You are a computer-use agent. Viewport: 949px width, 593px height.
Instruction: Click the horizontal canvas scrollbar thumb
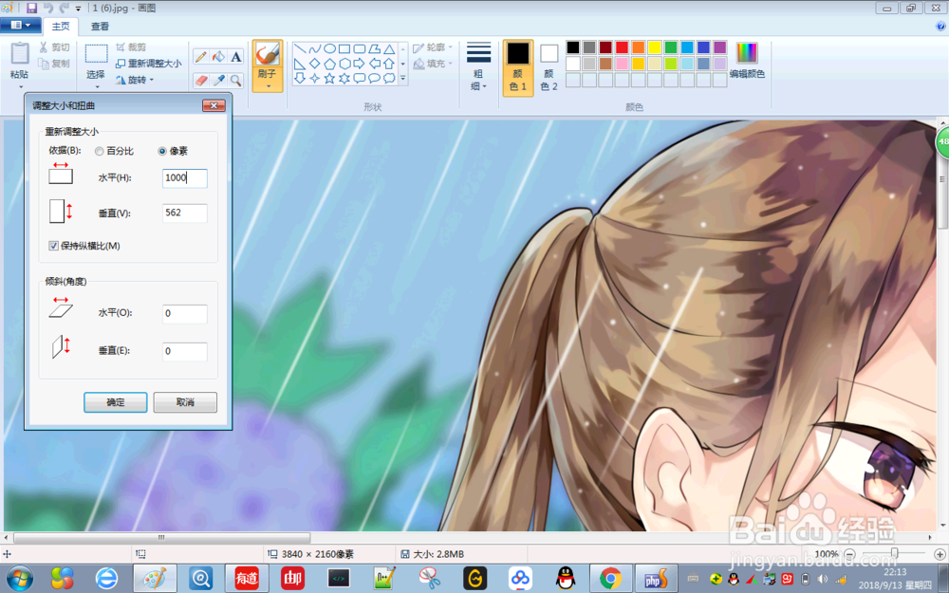pyautogui.click(x=161, y=537)
